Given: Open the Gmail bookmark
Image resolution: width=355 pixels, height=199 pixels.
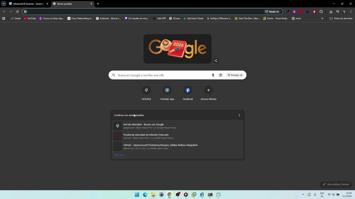Looking at the screenshot, I should click(x=15, y=19).
